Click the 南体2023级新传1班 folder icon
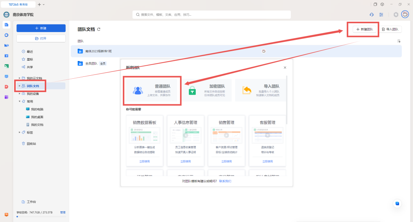 [80, 51]
